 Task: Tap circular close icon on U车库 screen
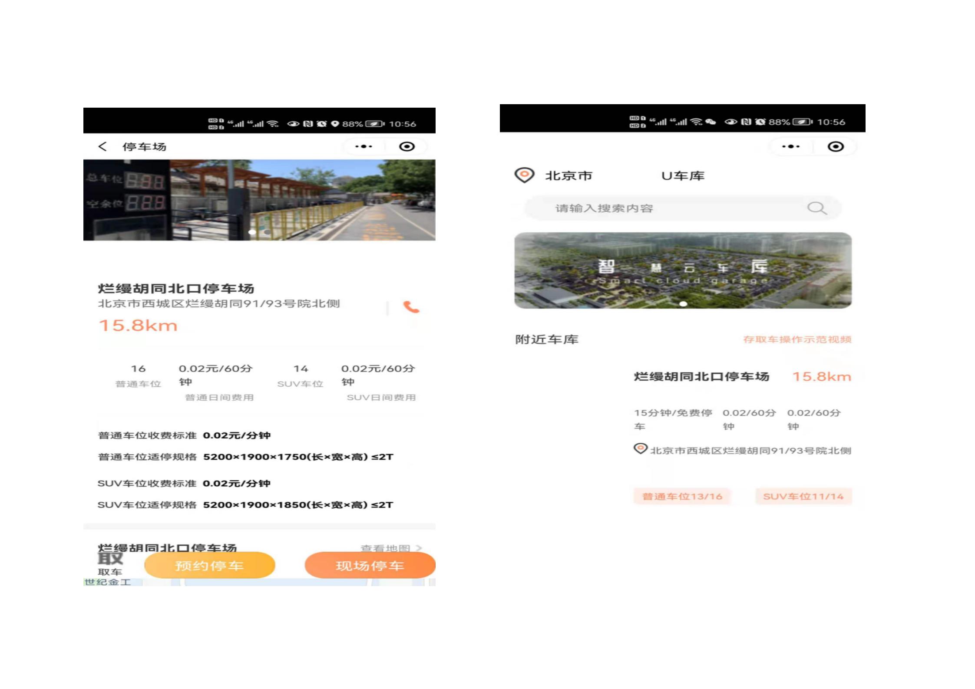click(x=836, y=147)
